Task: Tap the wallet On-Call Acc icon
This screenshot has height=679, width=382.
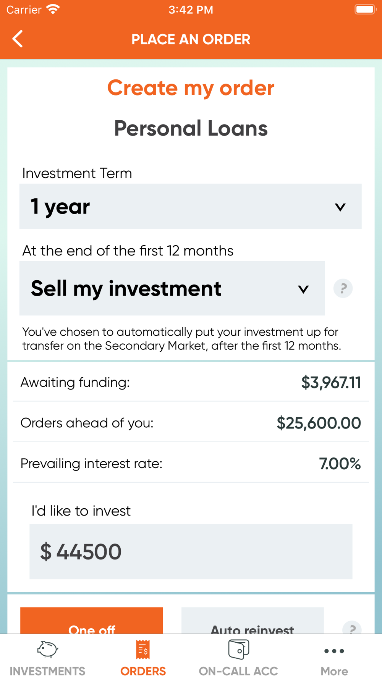Action: click(x=238, y=649)
